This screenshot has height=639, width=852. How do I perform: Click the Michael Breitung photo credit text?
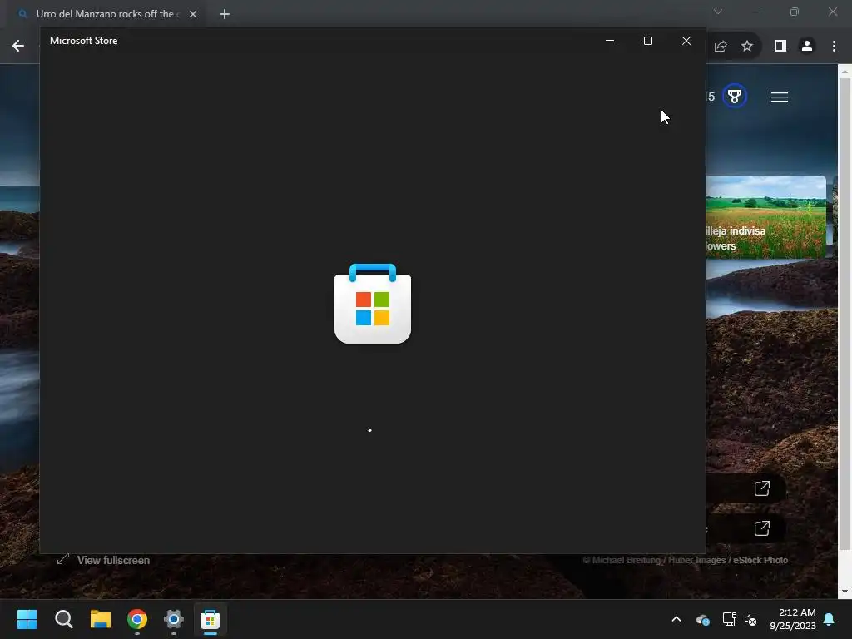(686, 560)
